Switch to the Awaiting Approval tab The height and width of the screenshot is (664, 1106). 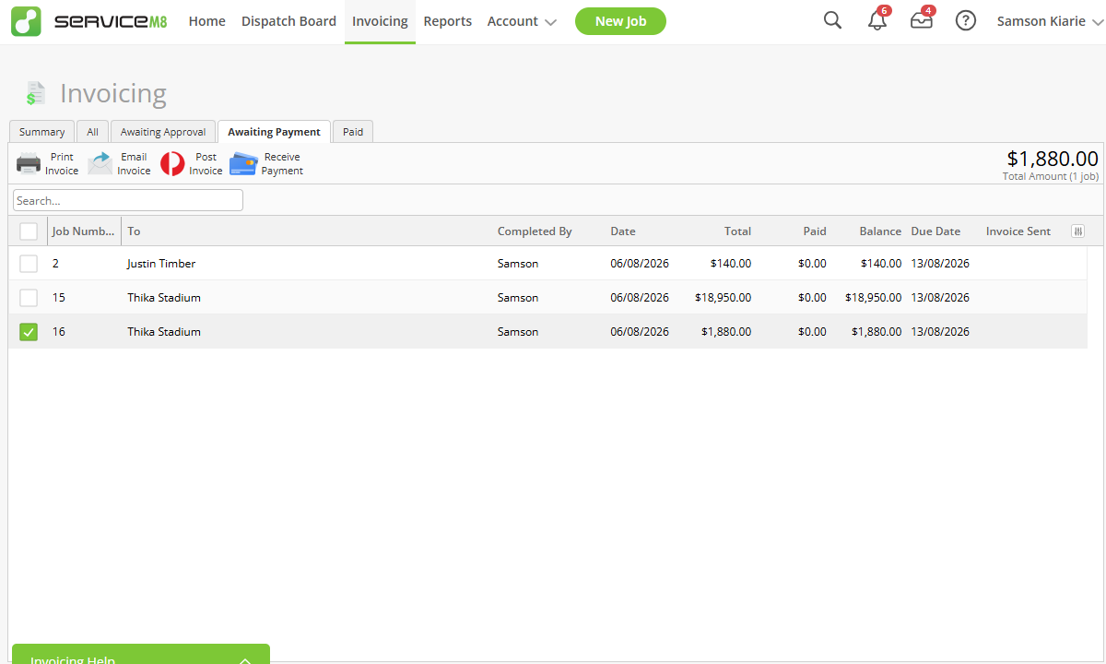pyautogui.click(x=163, y=132)
